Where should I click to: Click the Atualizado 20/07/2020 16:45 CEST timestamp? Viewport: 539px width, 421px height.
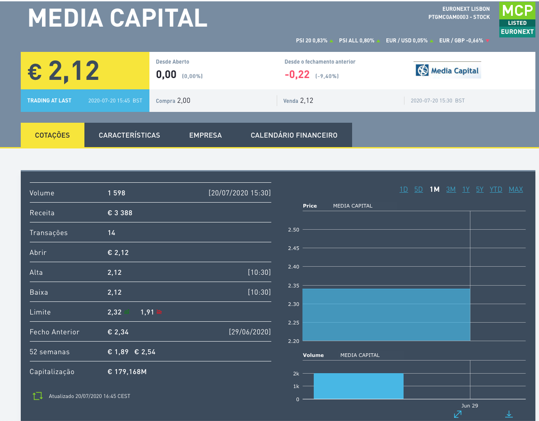pyautogui.click(x=89, y=396)
